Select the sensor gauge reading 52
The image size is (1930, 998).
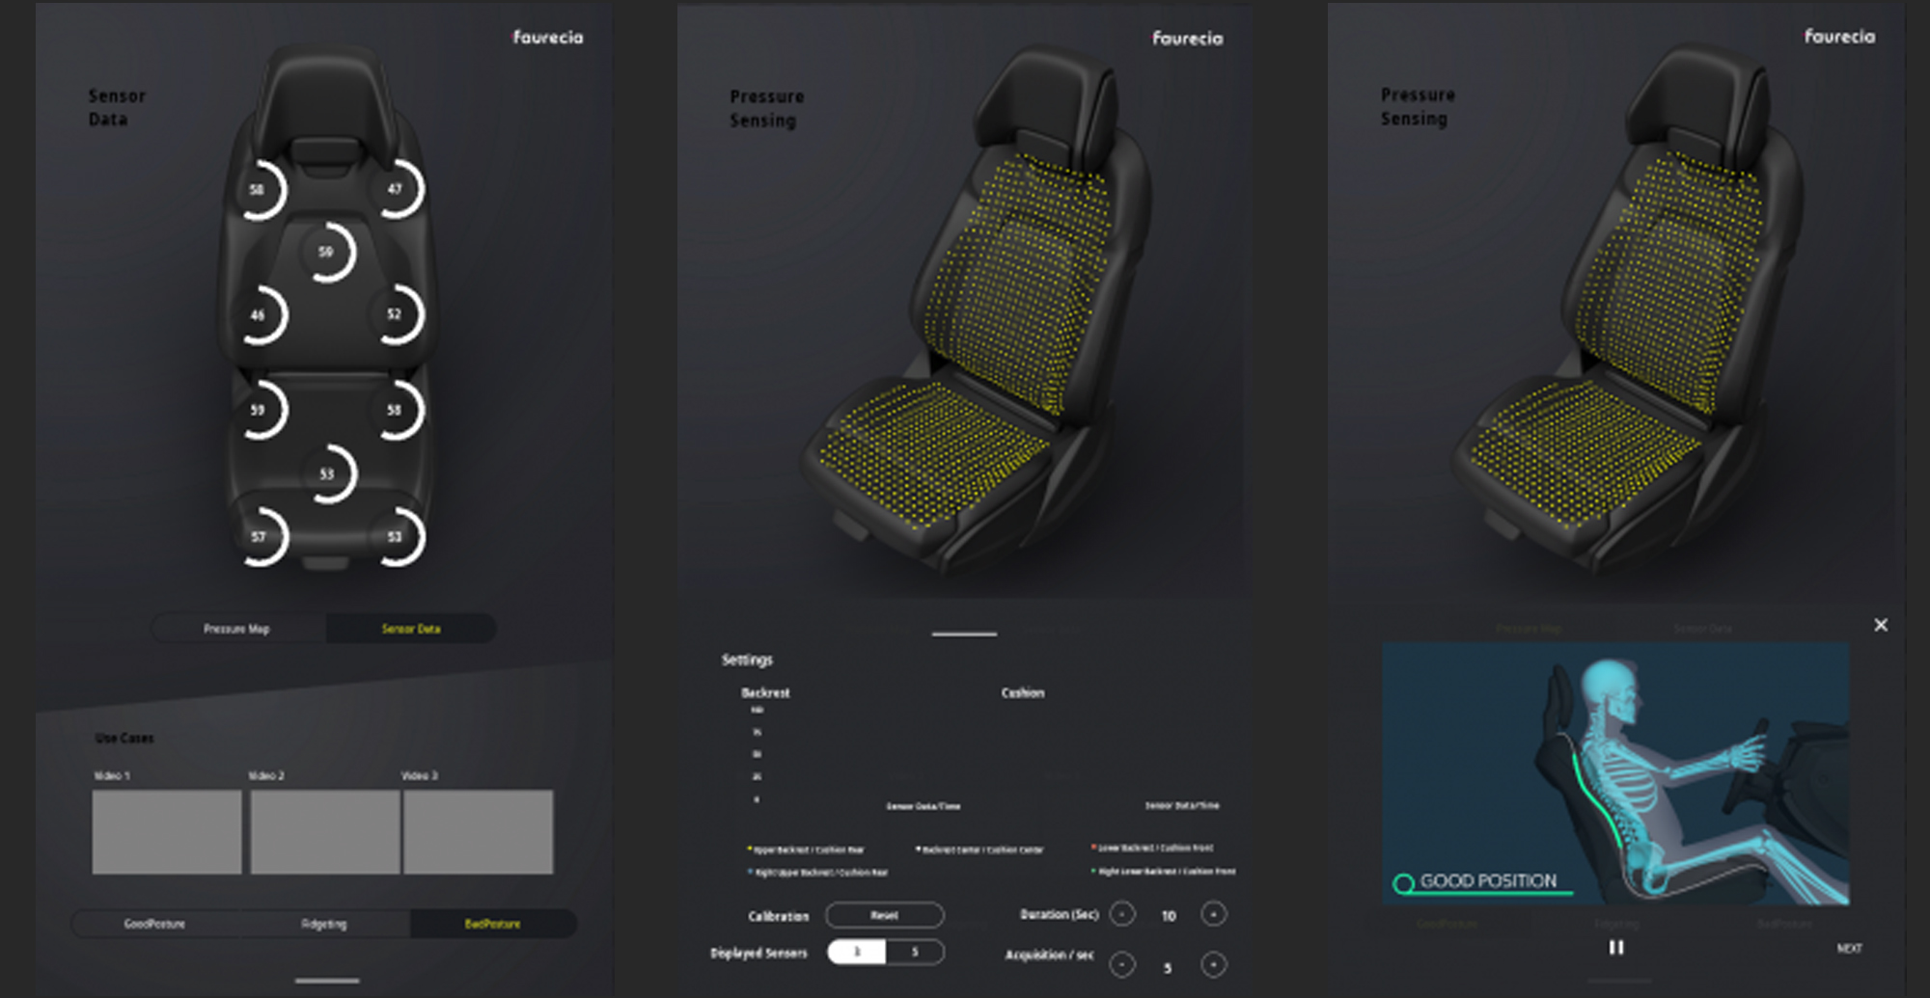point(396,314)
